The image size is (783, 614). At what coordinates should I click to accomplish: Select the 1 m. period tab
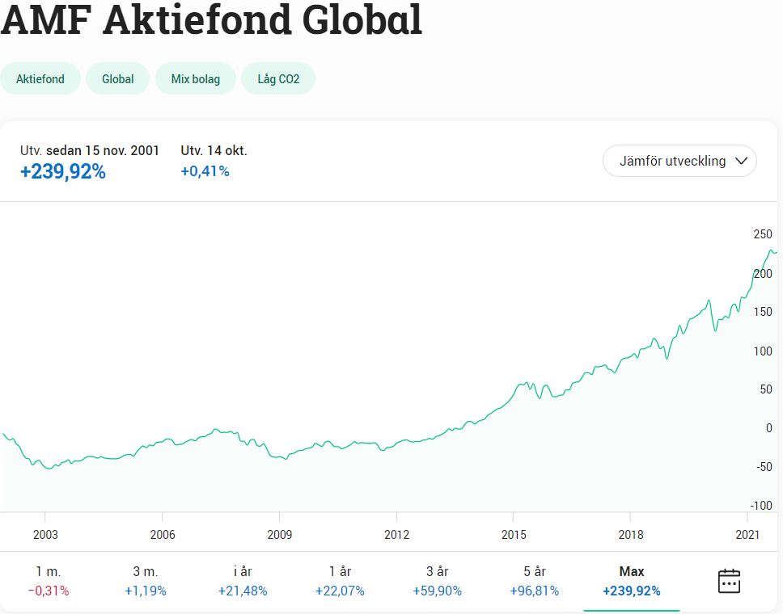click(49, 581)
